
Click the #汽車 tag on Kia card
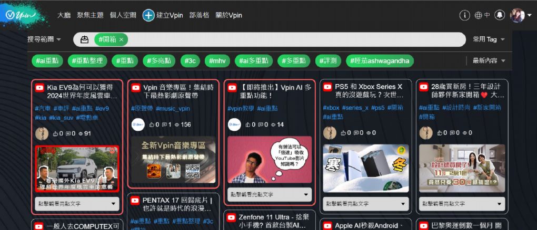(43, 109)
